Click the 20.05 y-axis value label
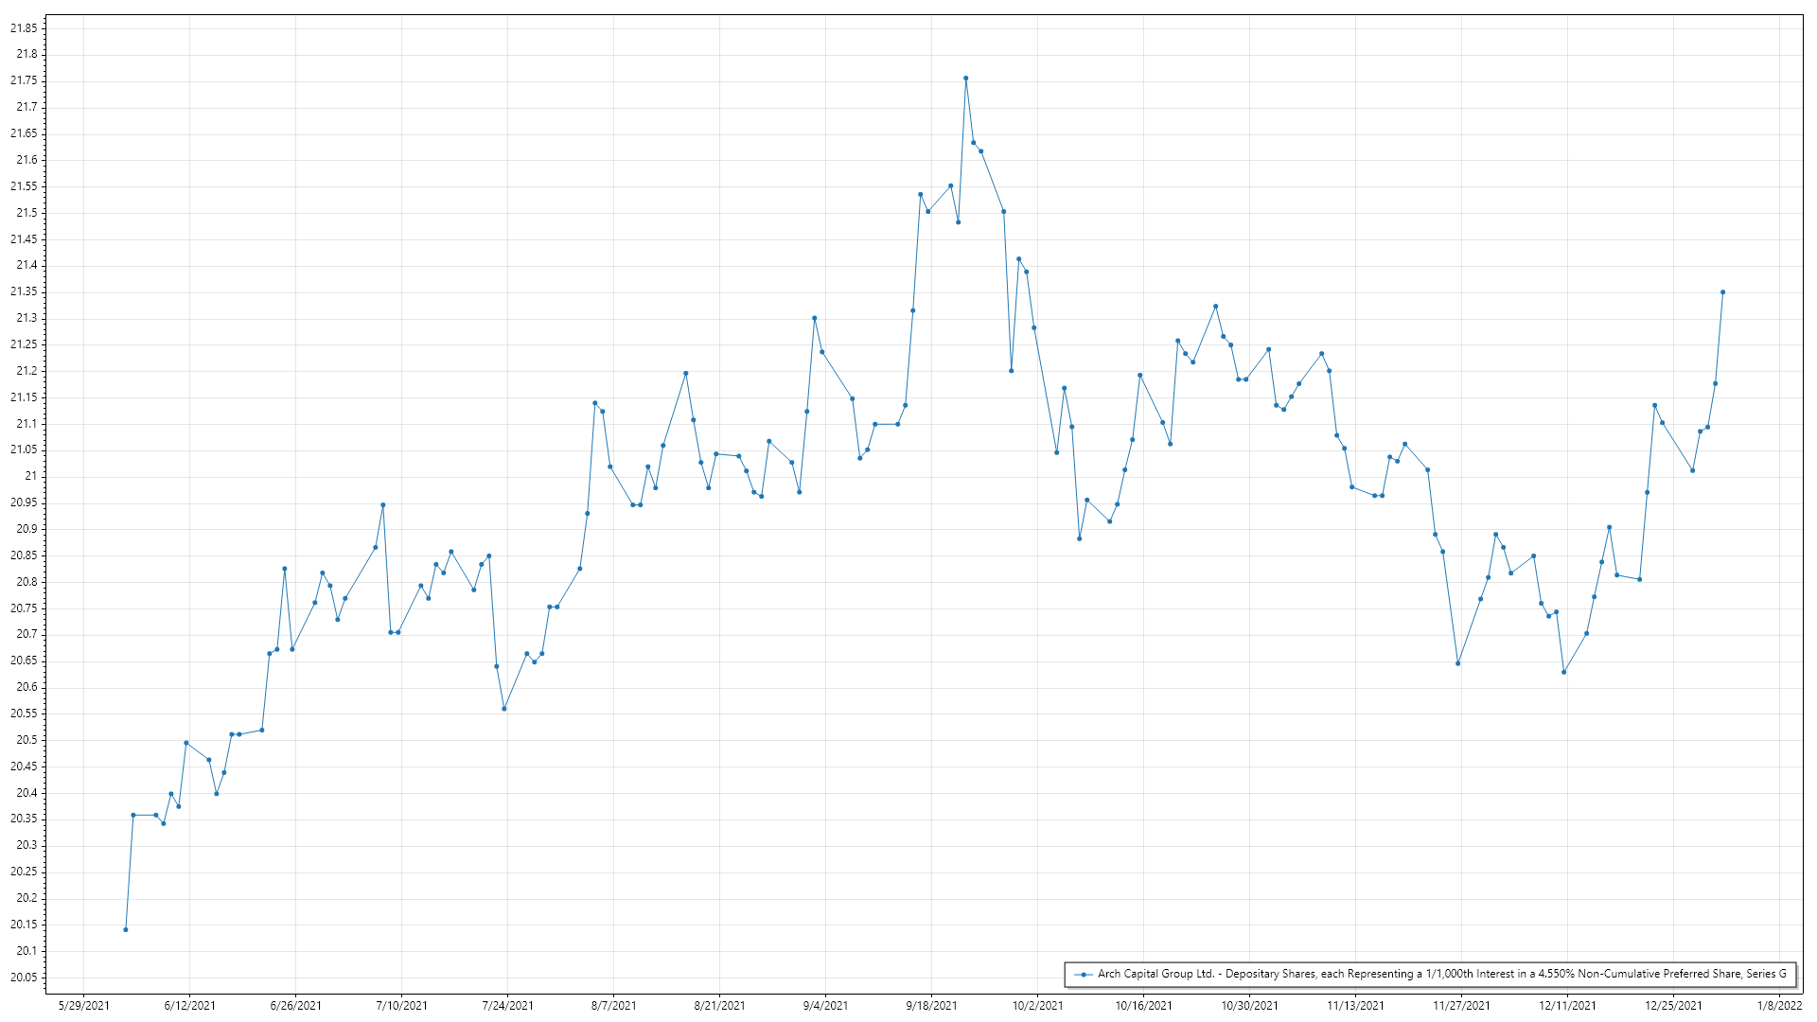The width and height of the screenshot is (1817, 1022). (24, 978)
